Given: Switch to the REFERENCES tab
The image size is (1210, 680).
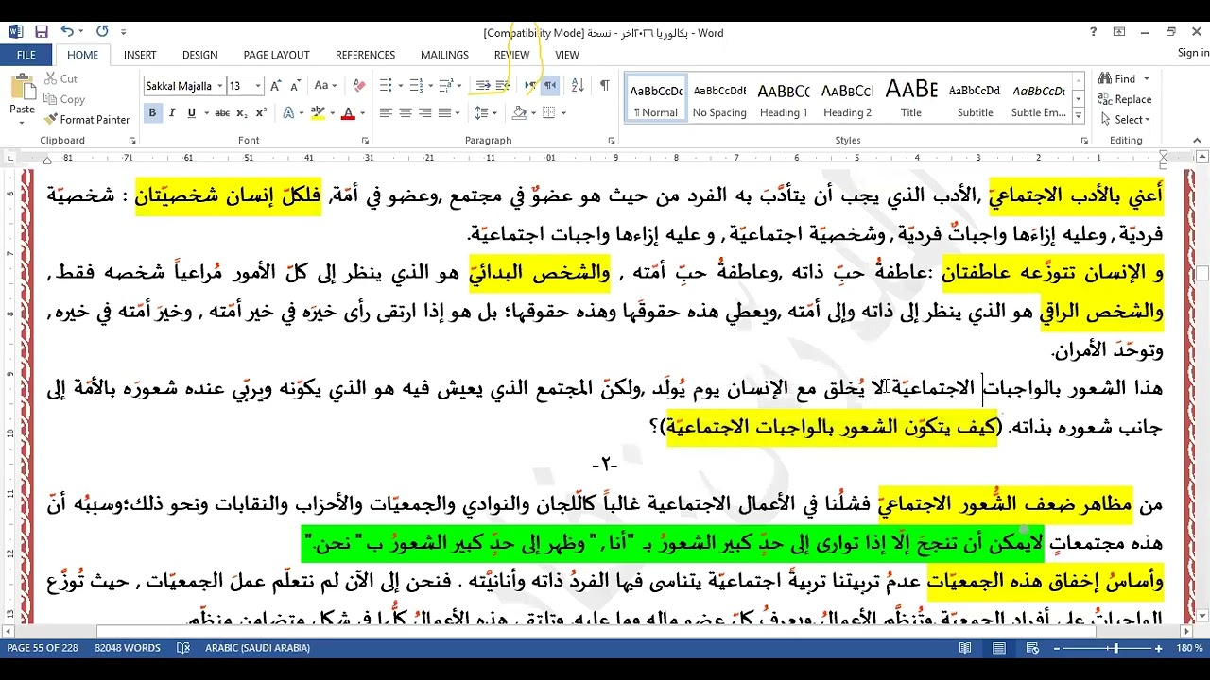Looking at the screenshot, I should tap(365, 56).
